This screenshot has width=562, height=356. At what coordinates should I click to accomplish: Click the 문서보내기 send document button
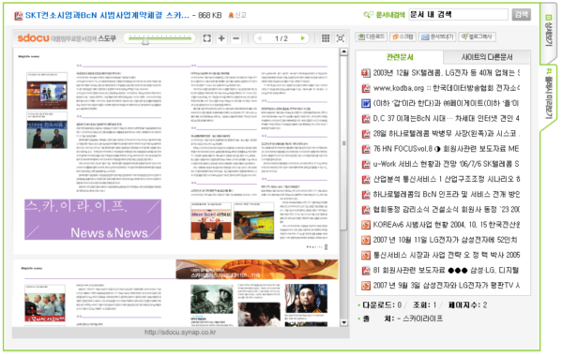437,37
